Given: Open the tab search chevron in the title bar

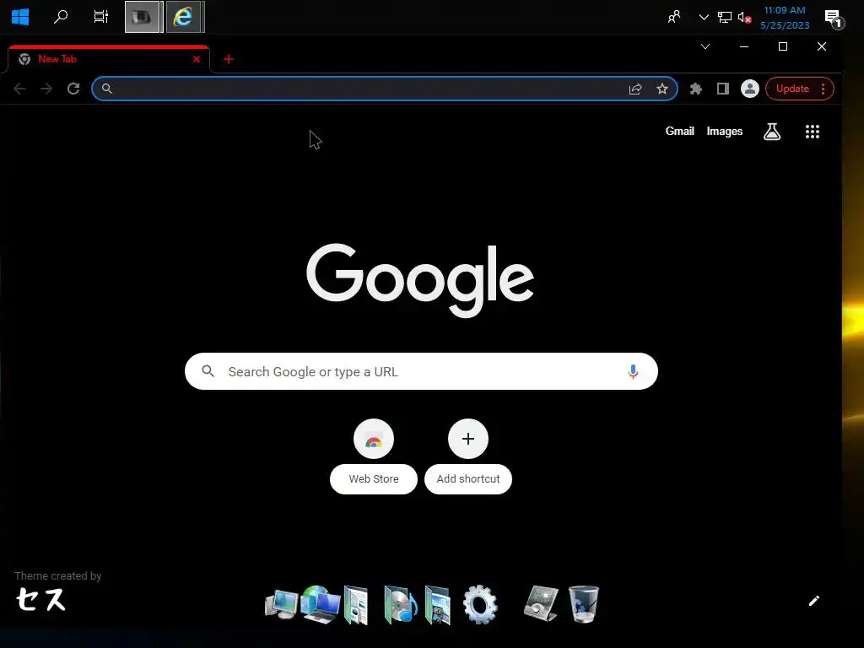Looking at the screenshot, I should coord(705,46).
